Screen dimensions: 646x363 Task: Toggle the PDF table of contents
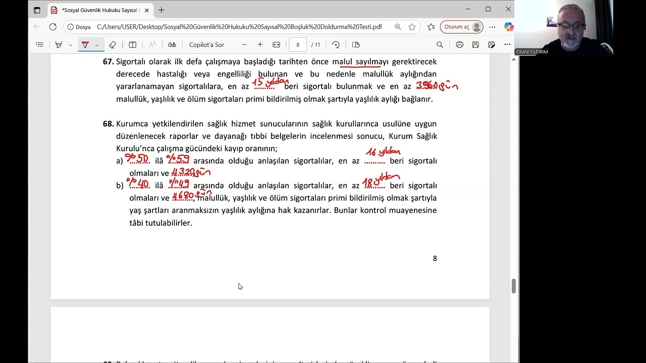[40, 45]
